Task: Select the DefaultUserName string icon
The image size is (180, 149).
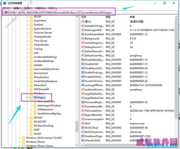Action: pyautogui.click(x=83, y=55)
